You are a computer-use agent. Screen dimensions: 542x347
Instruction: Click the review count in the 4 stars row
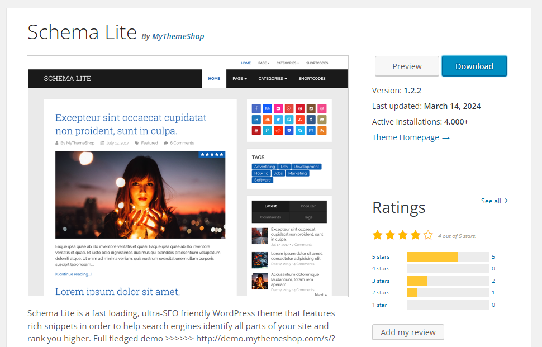click(x=493, y=269)
